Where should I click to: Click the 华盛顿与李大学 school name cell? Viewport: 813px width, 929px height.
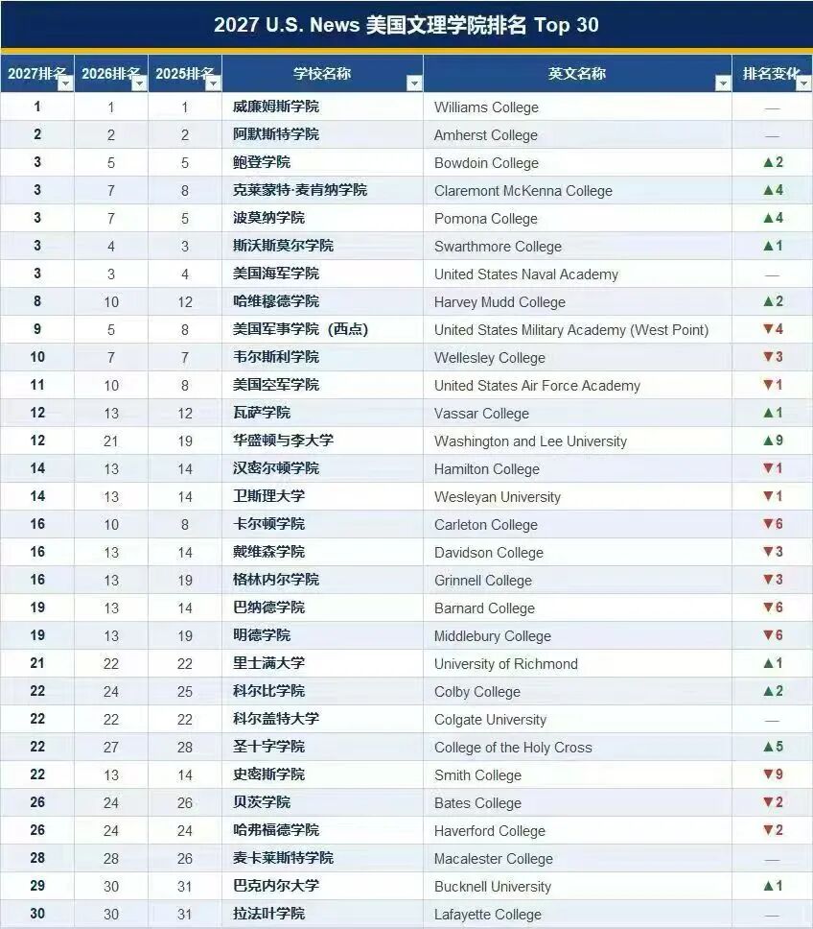coord(322,441)
